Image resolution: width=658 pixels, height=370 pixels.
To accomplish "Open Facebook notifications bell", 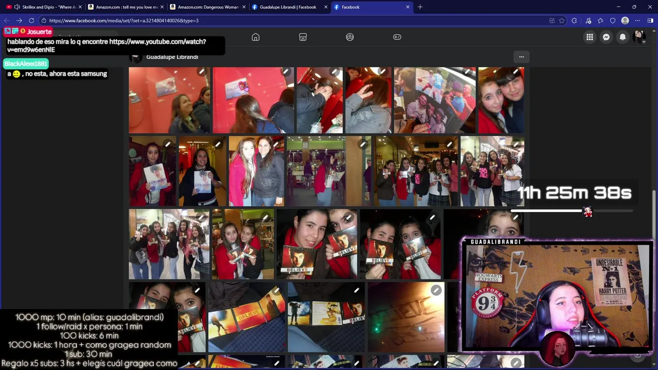I will 623,37.
